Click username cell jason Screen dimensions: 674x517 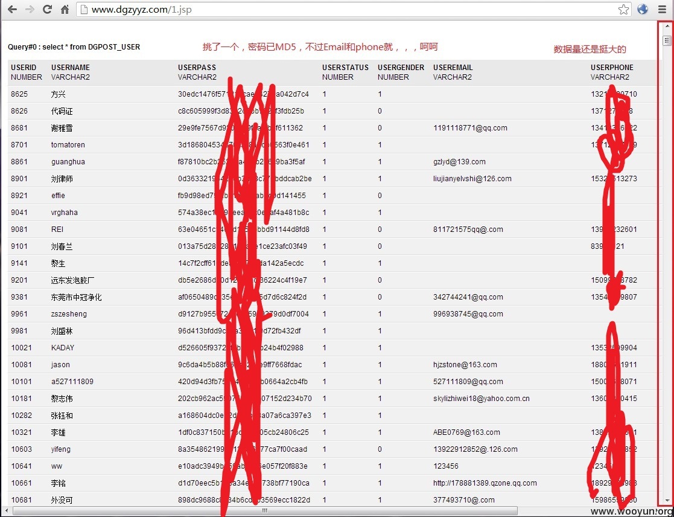(x=60, y=365)
